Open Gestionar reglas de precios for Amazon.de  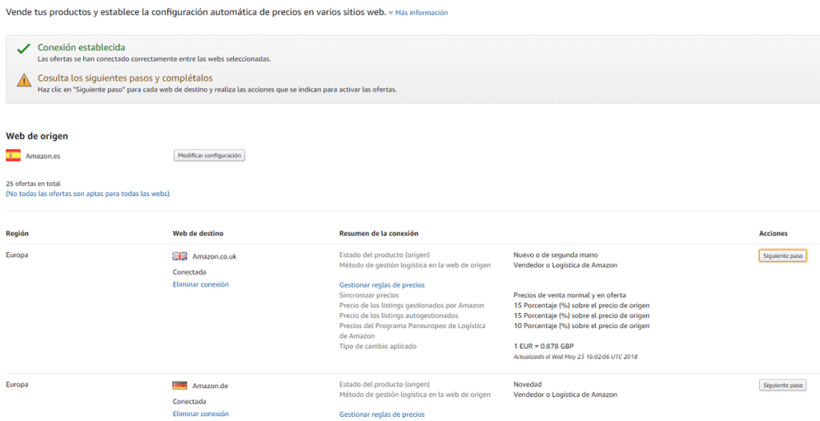tap(382, 415)
